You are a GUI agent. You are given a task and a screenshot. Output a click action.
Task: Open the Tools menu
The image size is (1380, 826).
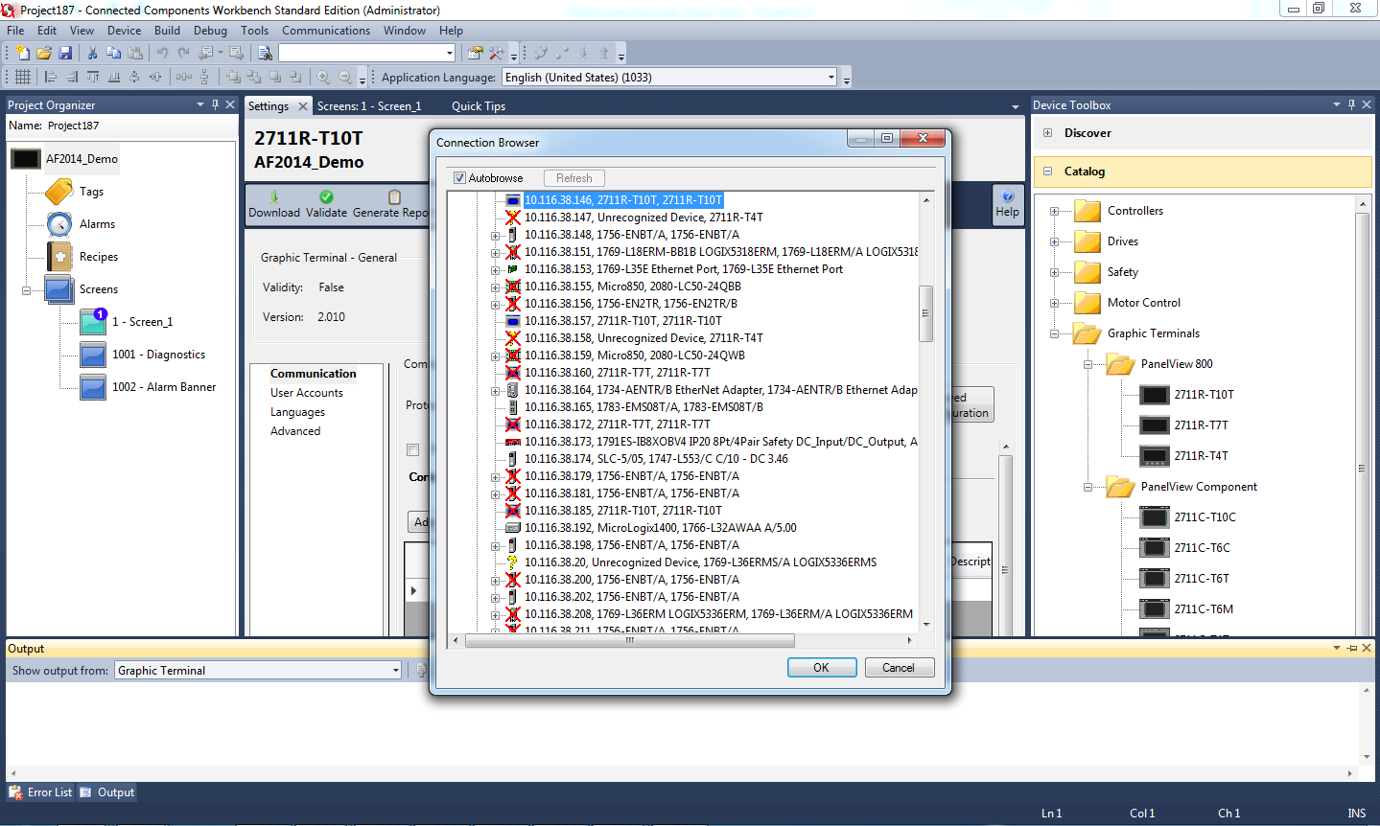point(254,31)
